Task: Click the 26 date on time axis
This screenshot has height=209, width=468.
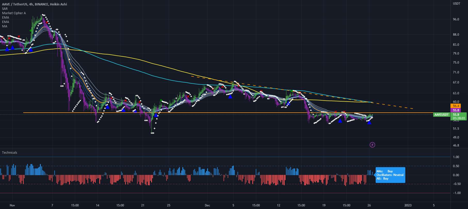Action: [369, 205]
